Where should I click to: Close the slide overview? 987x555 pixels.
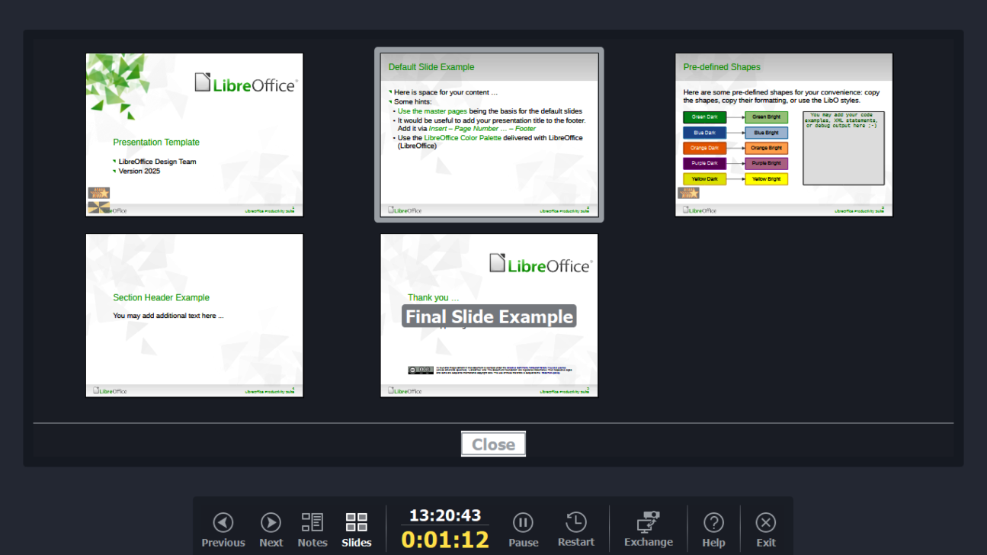493,444
